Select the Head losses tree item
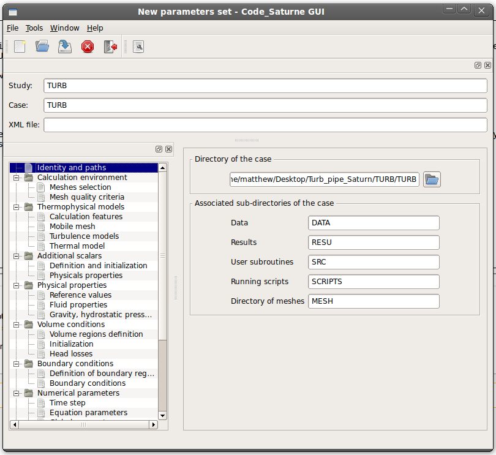This screenshot has width=496, height=455. click(x=71, y=354)
